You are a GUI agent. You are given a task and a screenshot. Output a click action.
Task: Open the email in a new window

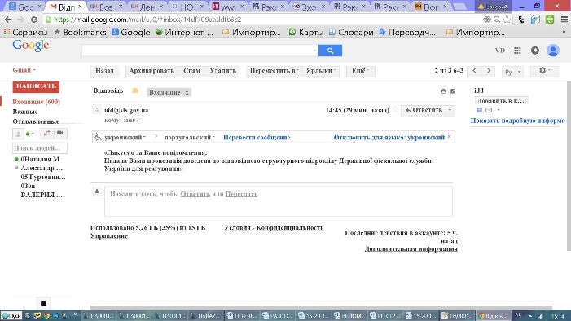pos(453,91)
